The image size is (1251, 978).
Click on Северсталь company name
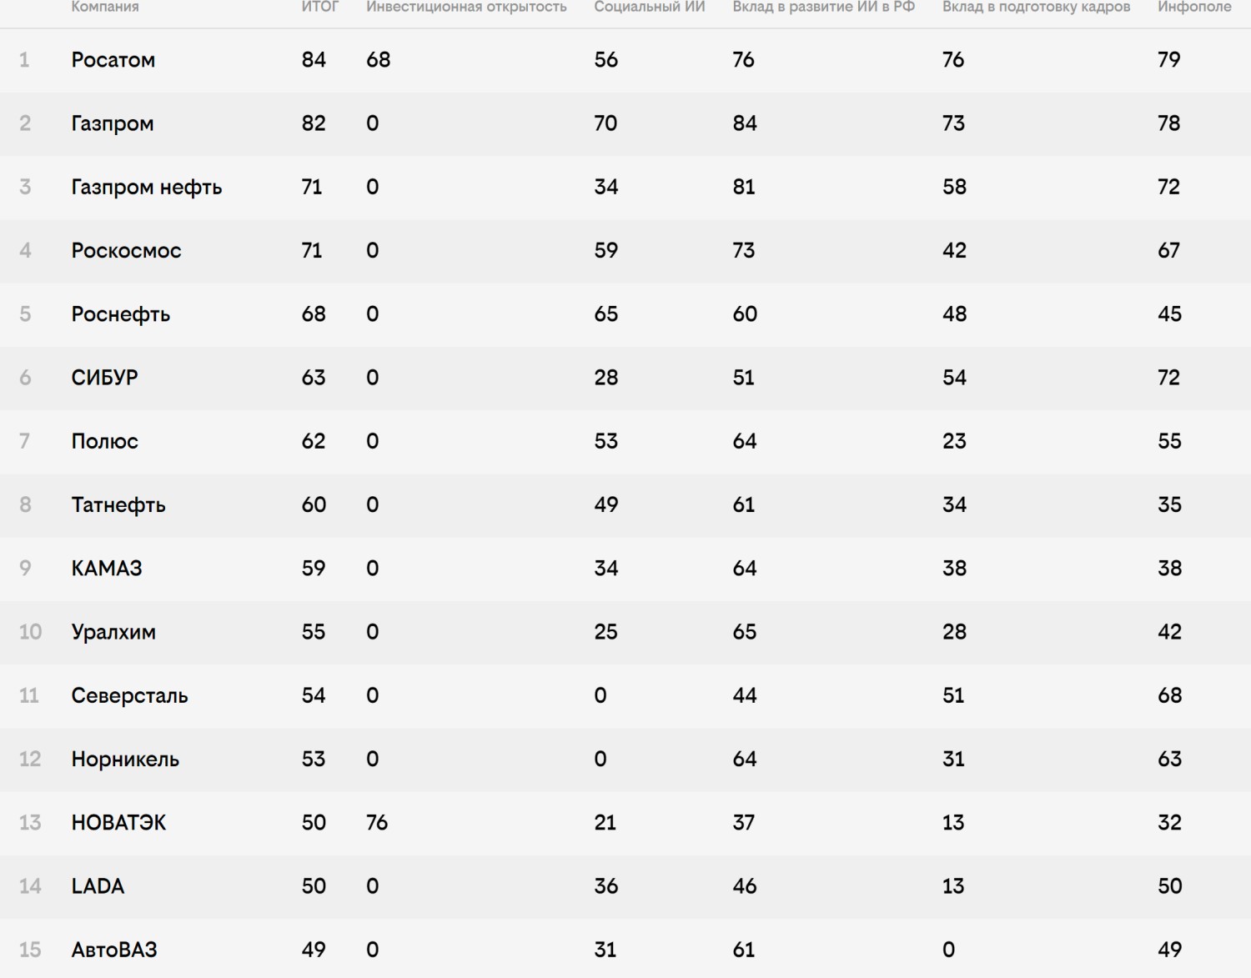[x=130, y=695]
